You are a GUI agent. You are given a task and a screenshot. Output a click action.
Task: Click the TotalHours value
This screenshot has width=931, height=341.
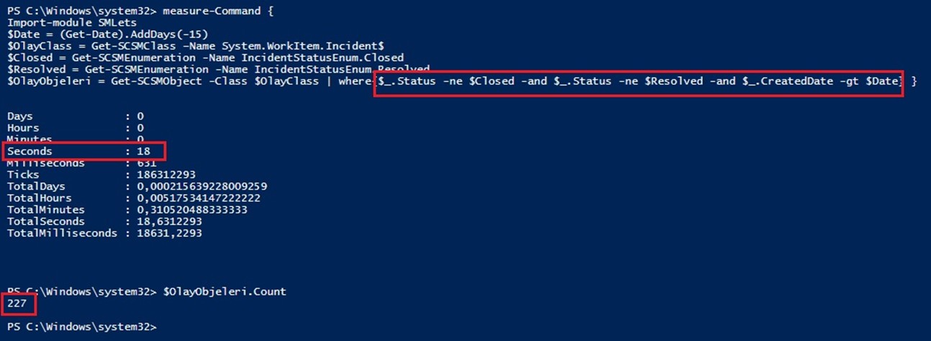point(193,198)
